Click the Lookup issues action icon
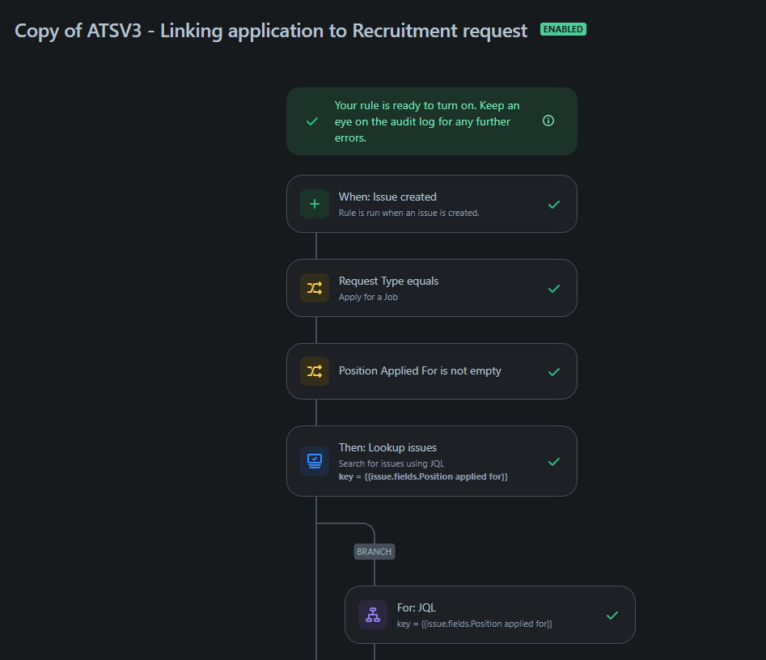The width and height of the screenshot is (766, 660). click(x=315, y=461)
